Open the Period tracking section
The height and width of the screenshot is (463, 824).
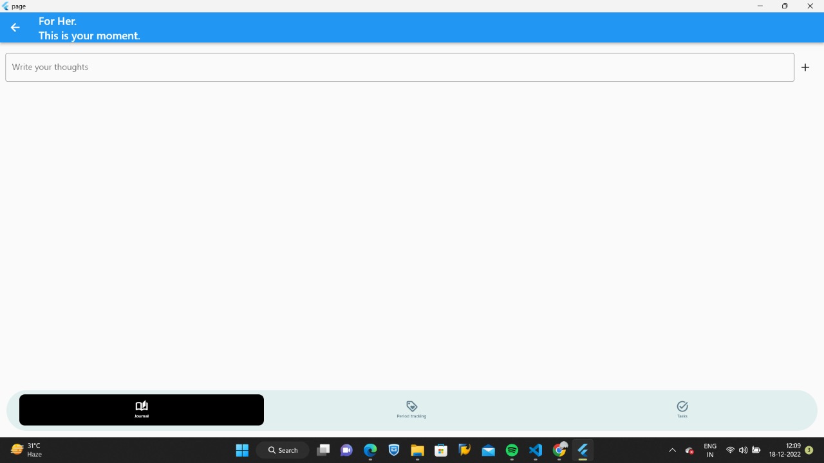coord(411,410)
